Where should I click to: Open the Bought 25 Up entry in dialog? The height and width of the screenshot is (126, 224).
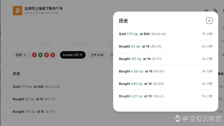tap(166, 46)
